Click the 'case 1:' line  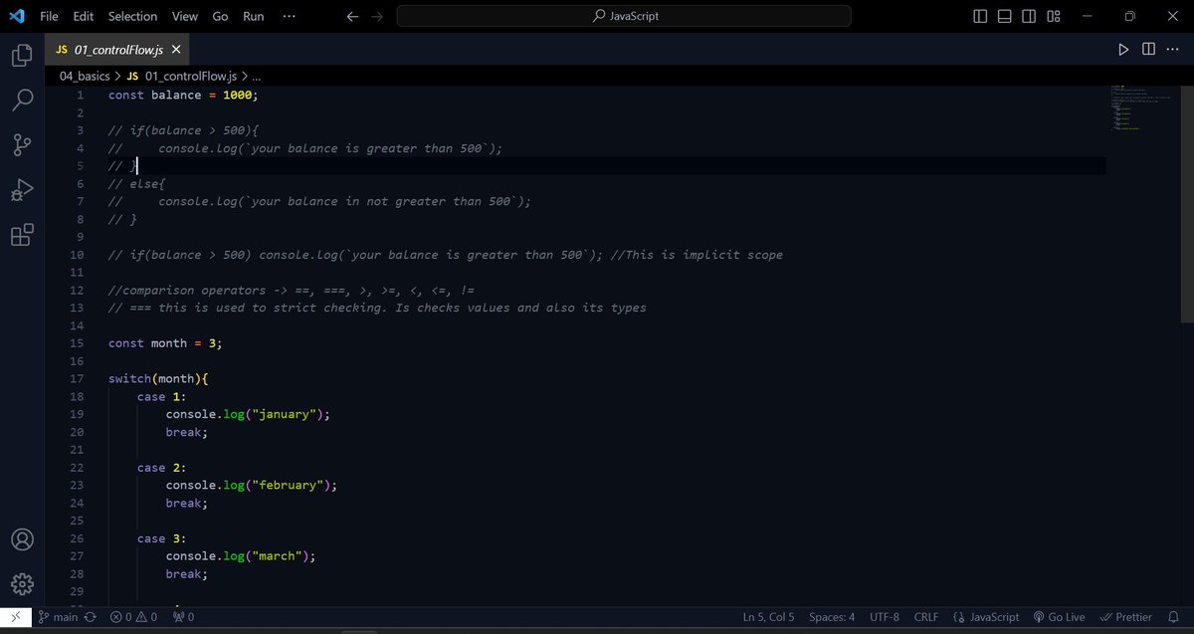161,397
